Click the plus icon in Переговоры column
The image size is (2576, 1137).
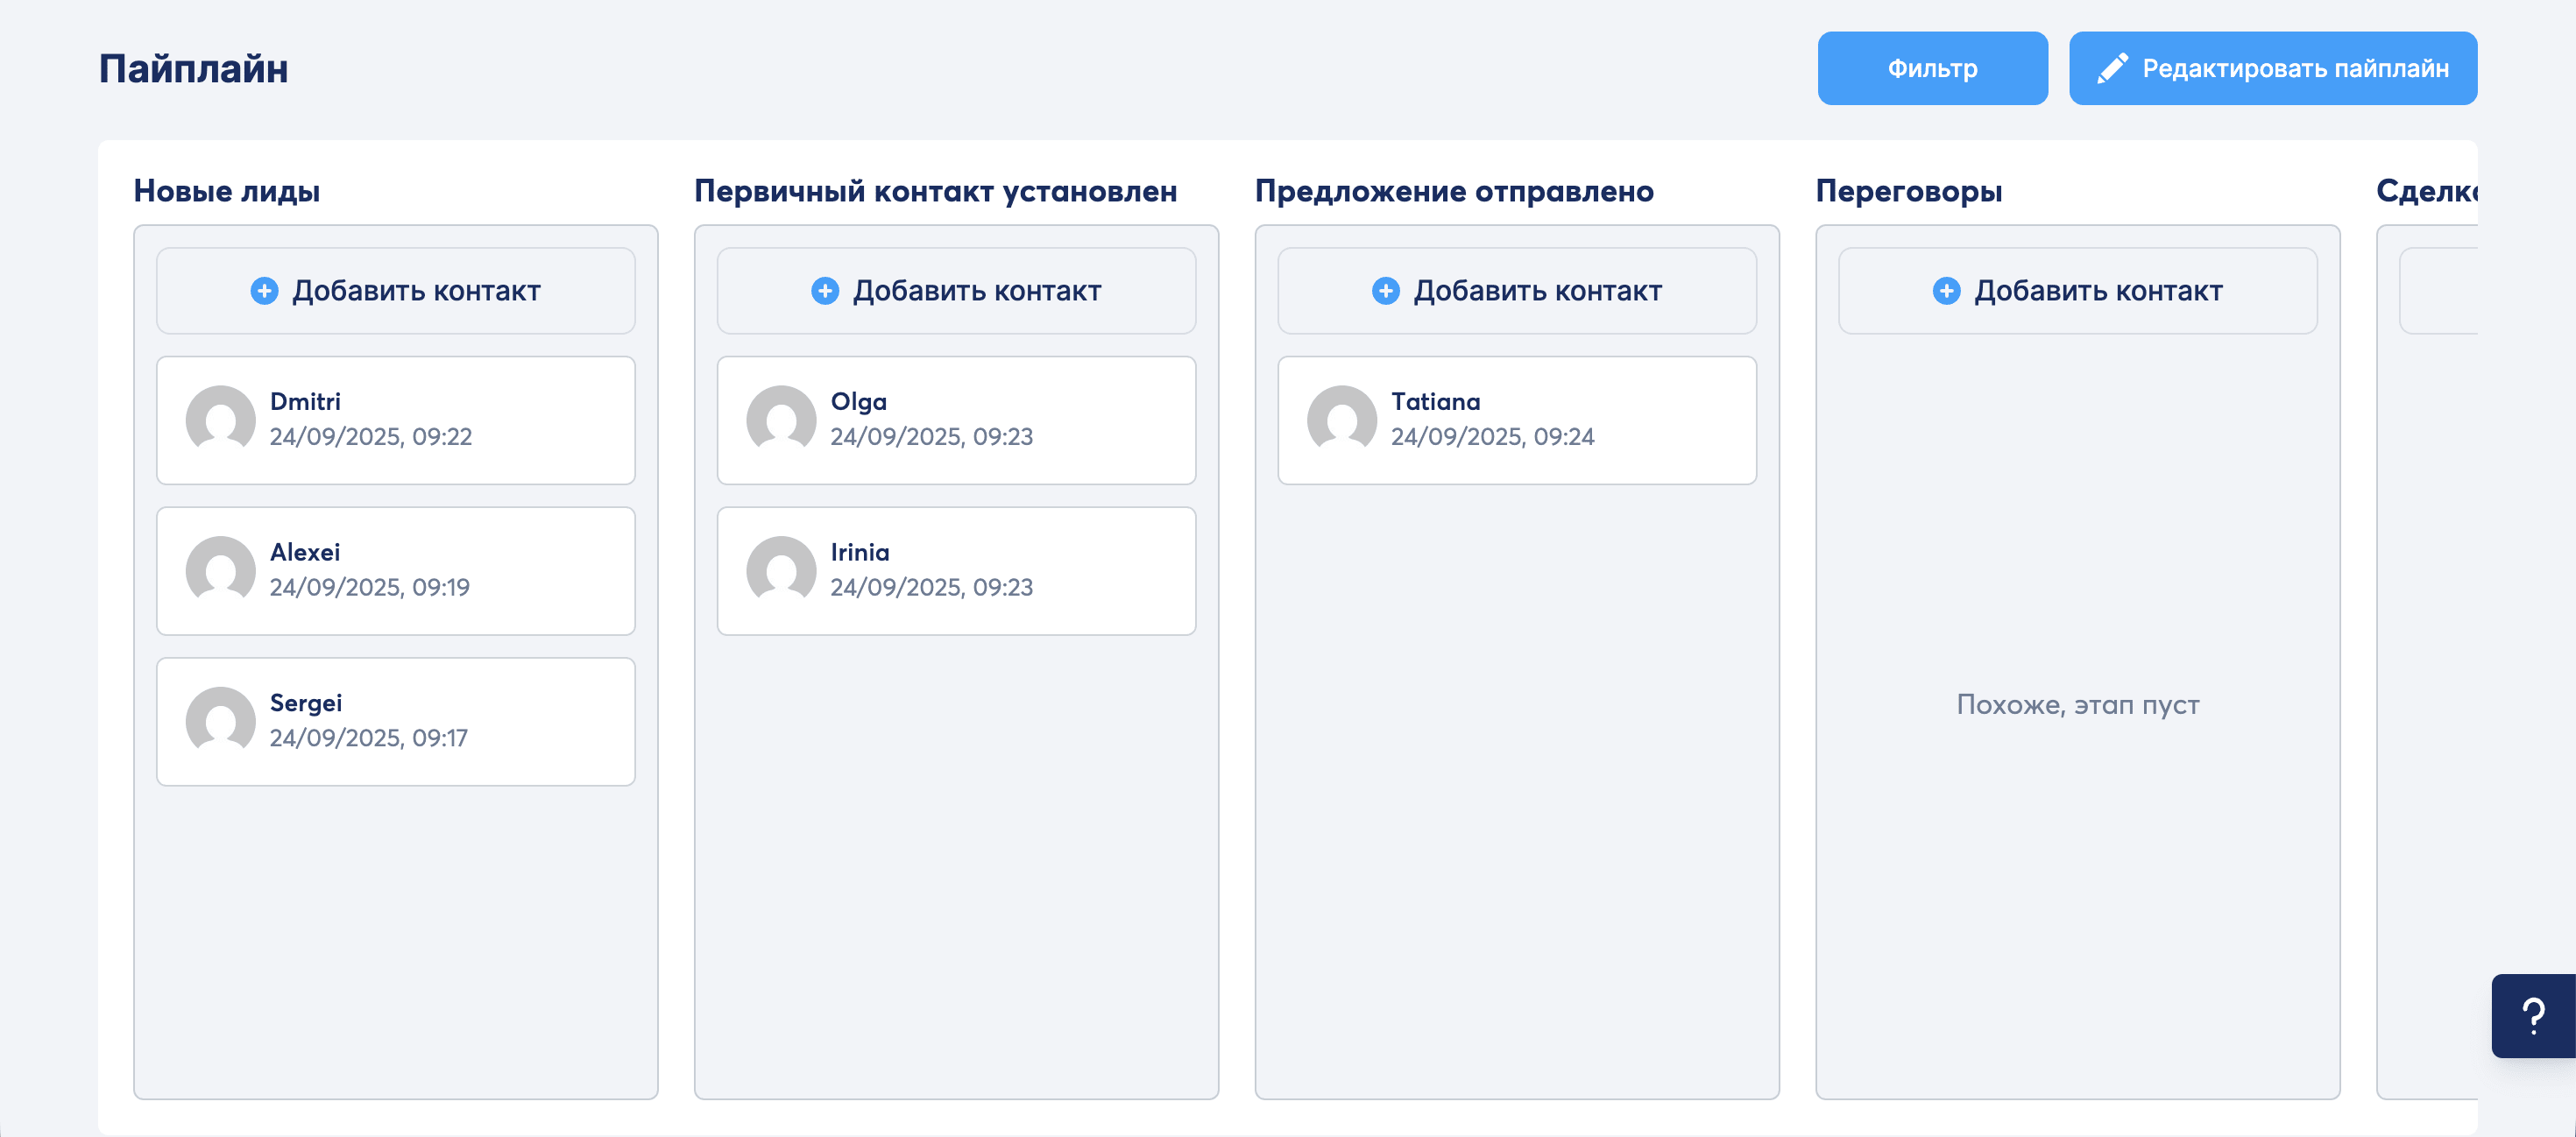pos(1945,291)
